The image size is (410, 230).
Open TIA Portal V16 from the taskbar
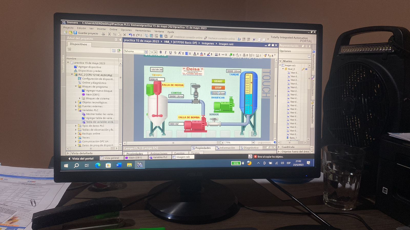(140, 165)
